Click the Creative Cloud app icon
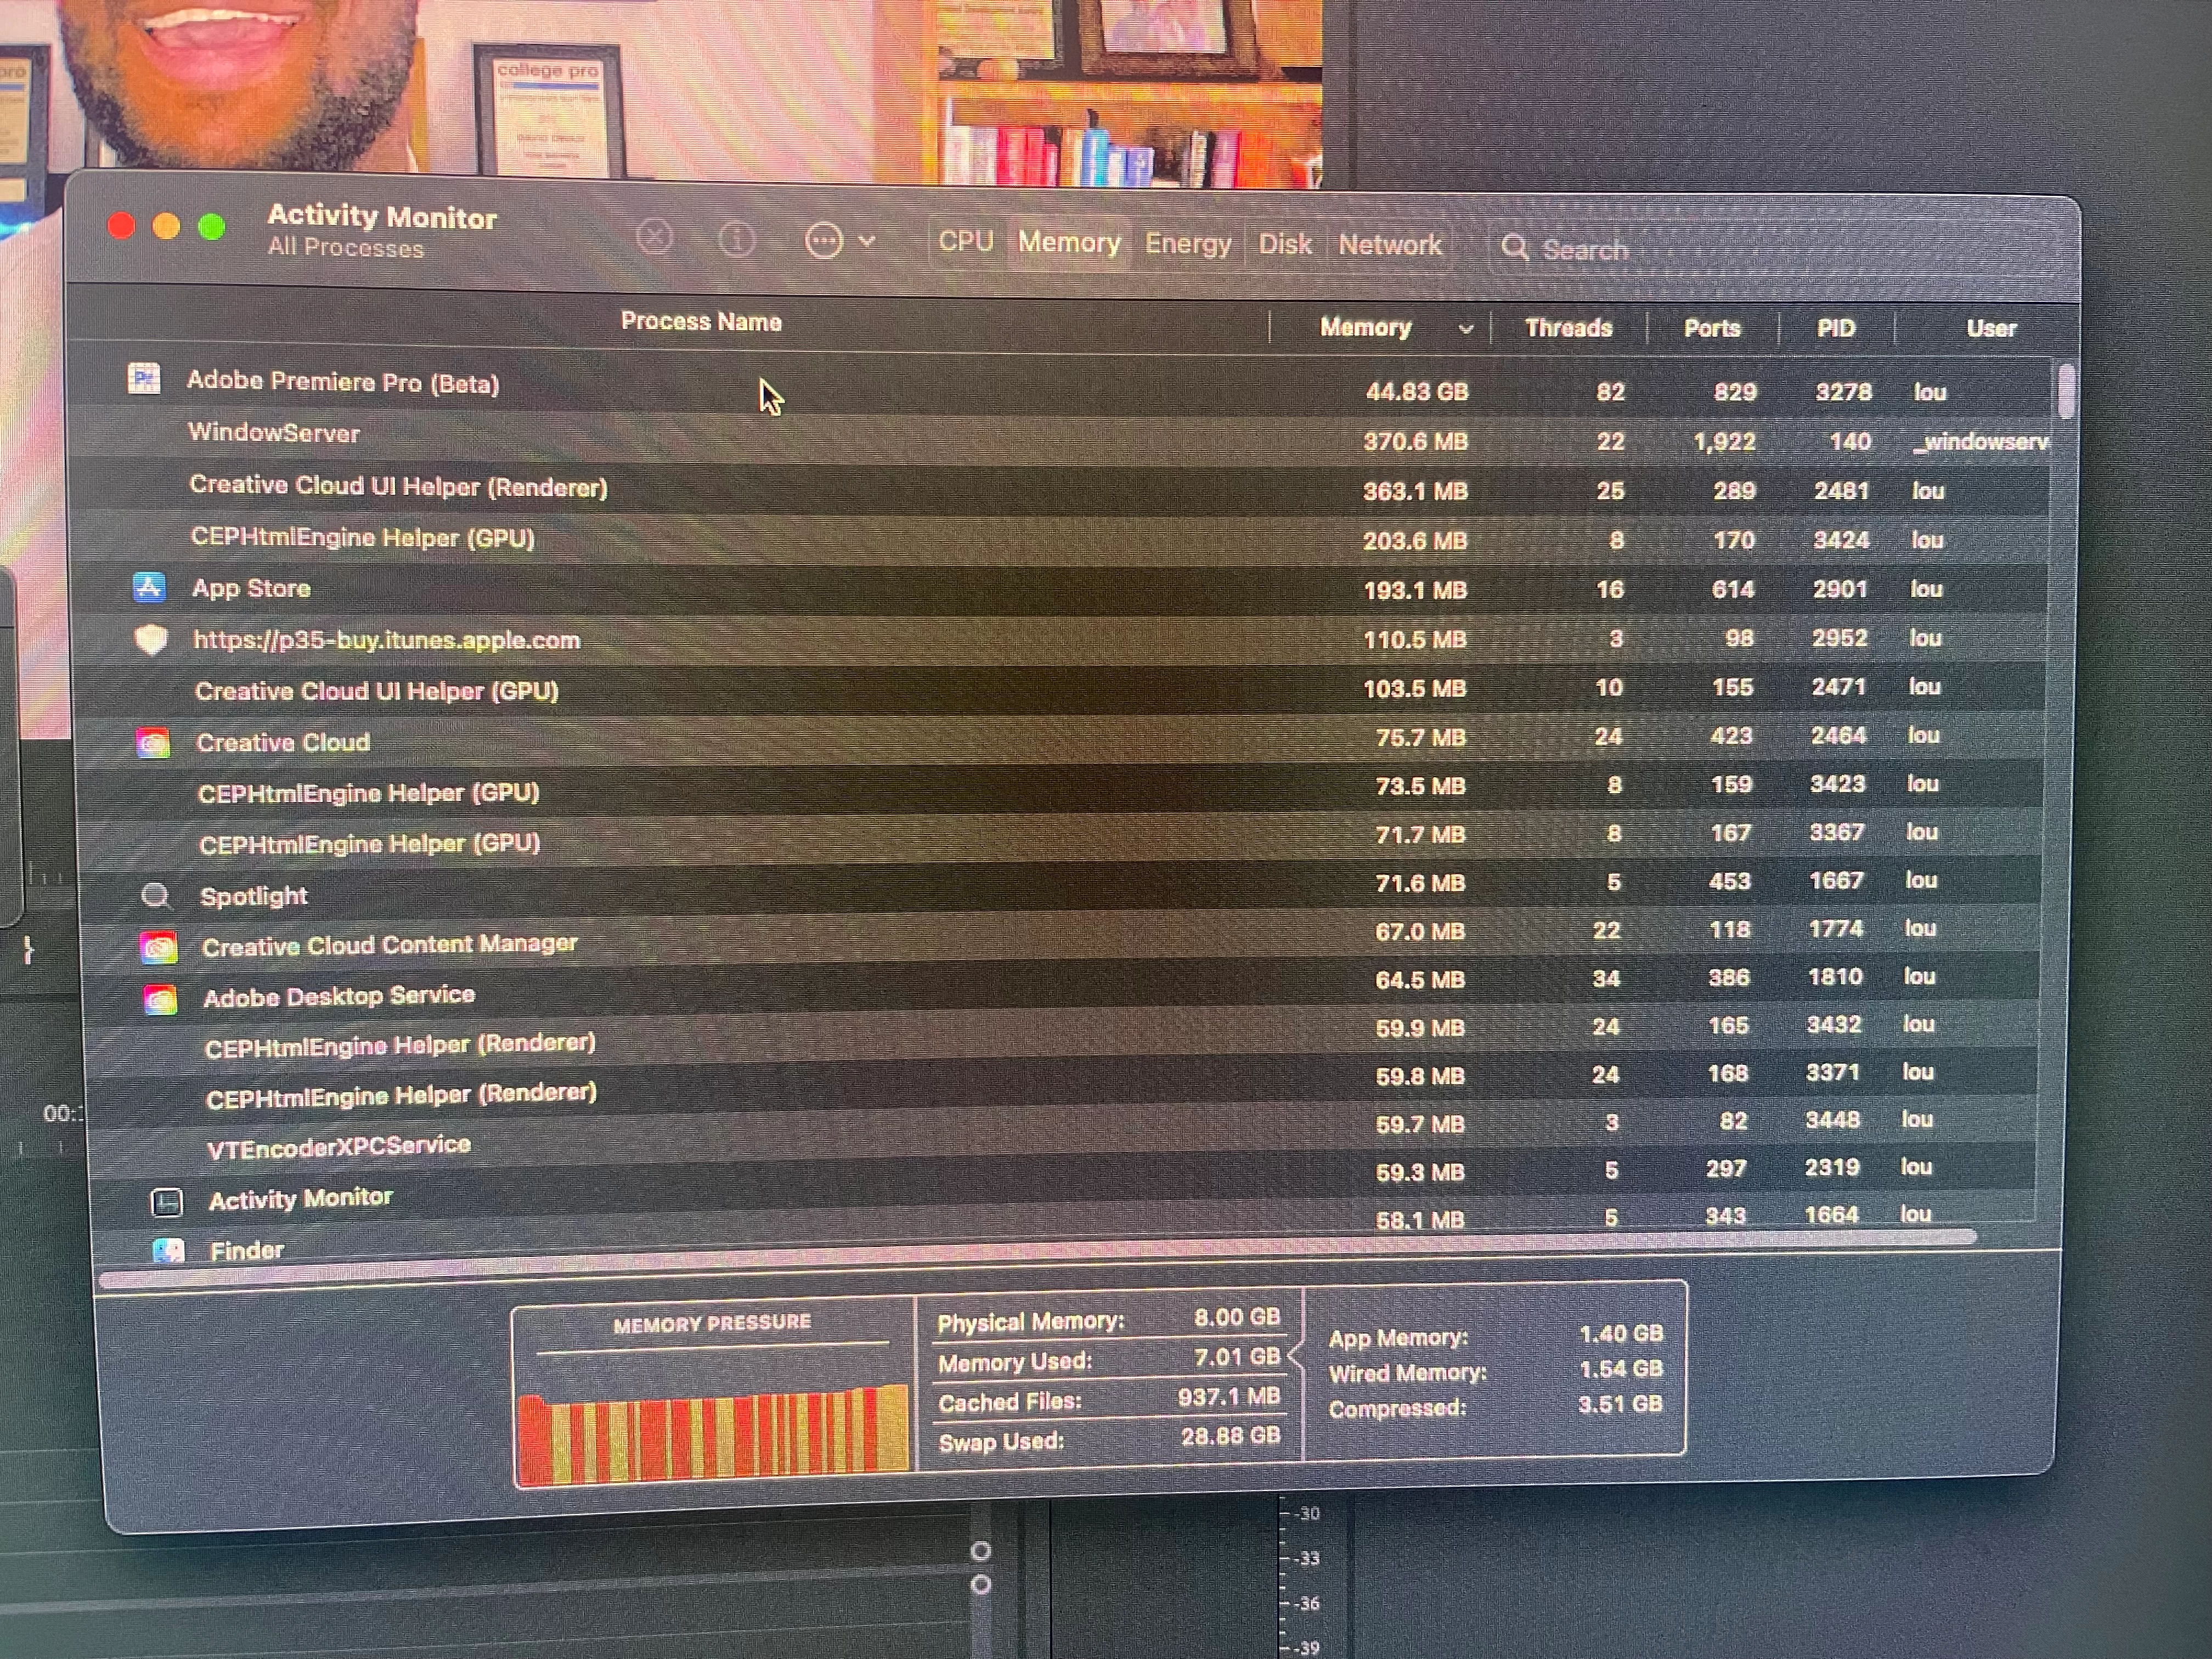This screenshot has width=2212, height=1659. [153, 742]
